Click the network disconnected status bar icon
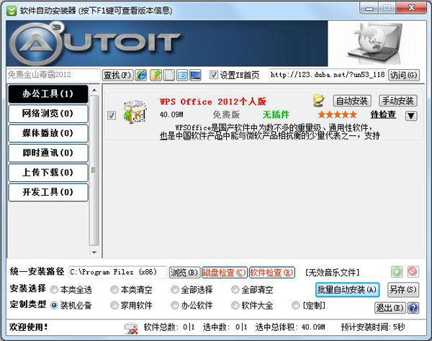Screen dimensions: 432x341 (x=131, y=328)
